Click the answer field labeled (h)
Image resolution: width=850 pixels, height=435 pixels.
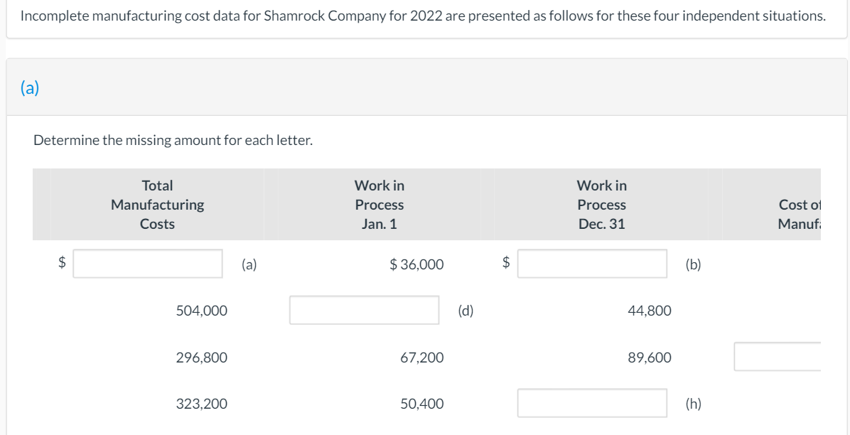point(592,402)
